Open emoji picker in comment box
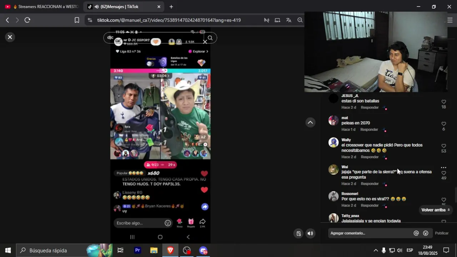The image size is (457, 257). pos(426,233)
